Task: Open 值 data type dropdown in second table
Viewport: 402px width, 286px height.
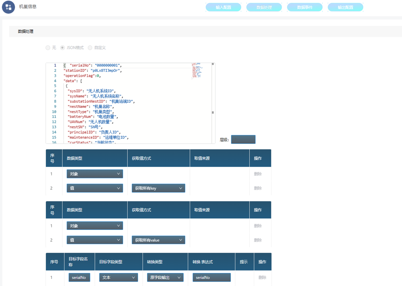Action: coord(95,240)
